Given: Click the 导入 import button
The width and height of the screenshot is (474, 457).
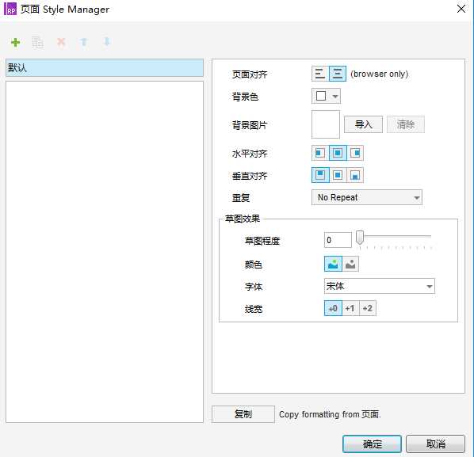Looking at the screenshot, I should (363, 124).
